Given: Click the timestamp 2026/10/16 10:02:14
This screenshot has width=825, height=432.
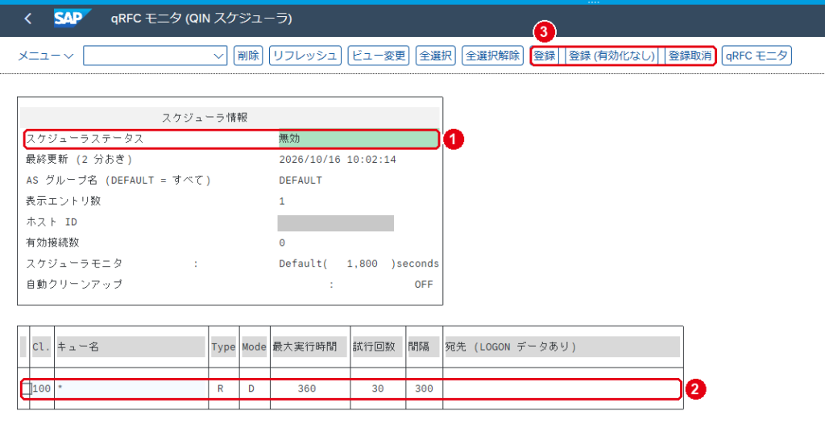Looking at the screenshot, I should (x=338, y=160).
